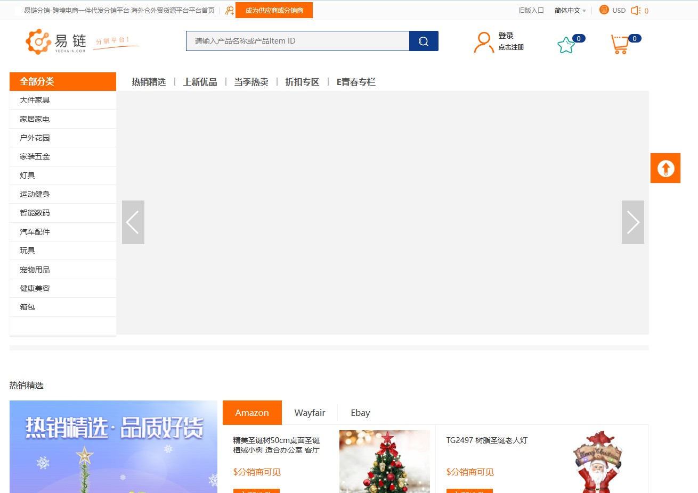Screen dimensions: 698x493
Task: Expand the 简体中文 language dropdown
Action: click(570, 10)
